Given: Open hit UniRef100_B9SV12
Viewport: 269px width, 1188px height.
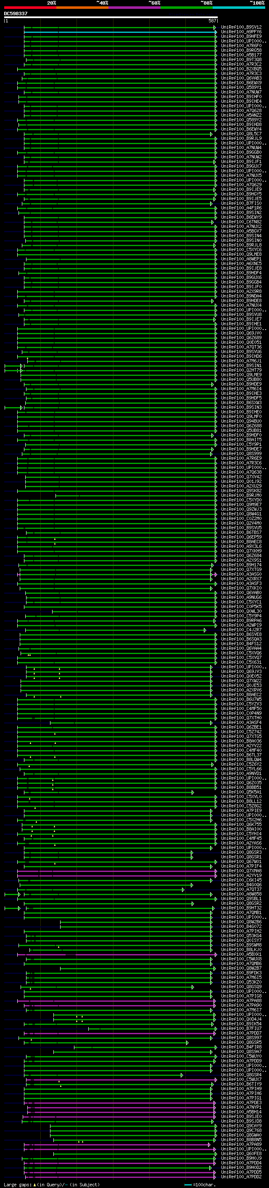Looking at the screenshot, I should click(241, 27).
